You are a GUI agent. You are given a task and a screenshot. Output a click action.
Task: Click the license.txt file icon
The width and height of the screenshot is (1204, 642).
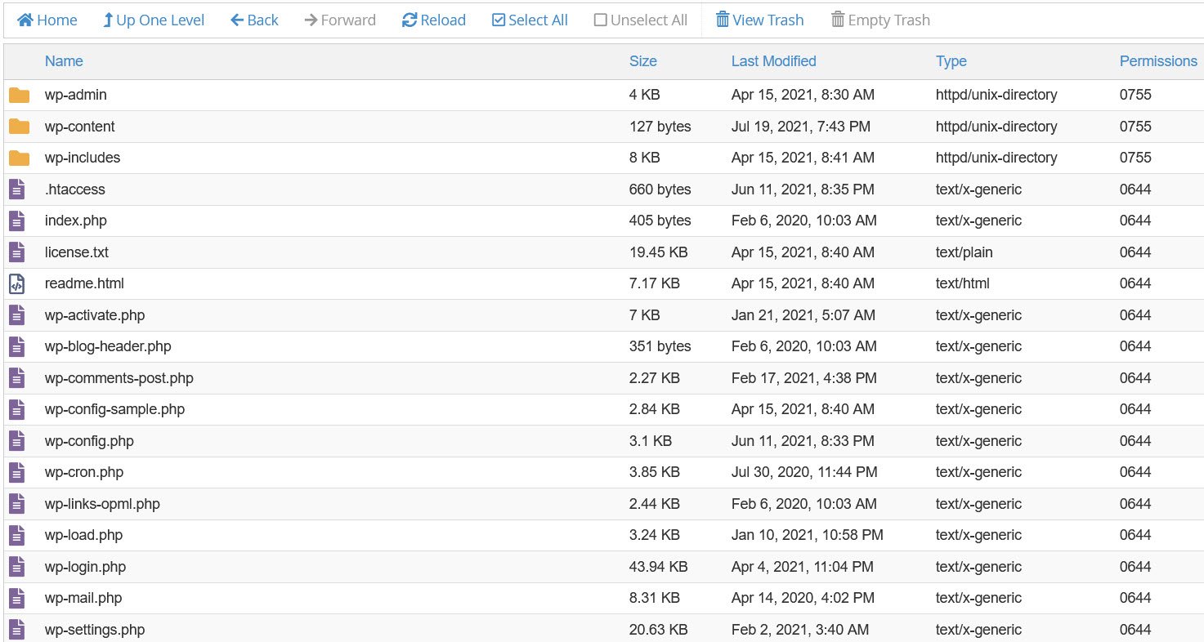pos(17,252)
